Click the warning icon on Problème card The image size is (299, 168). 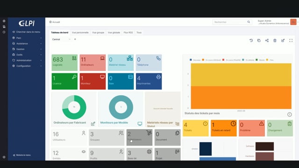(262, 124)
